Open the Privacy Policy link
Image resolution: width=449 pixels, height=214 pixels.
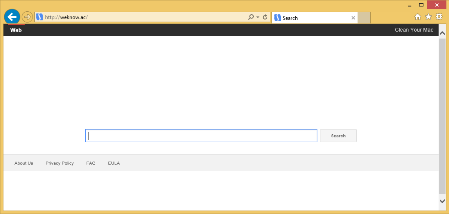(60, 163)
